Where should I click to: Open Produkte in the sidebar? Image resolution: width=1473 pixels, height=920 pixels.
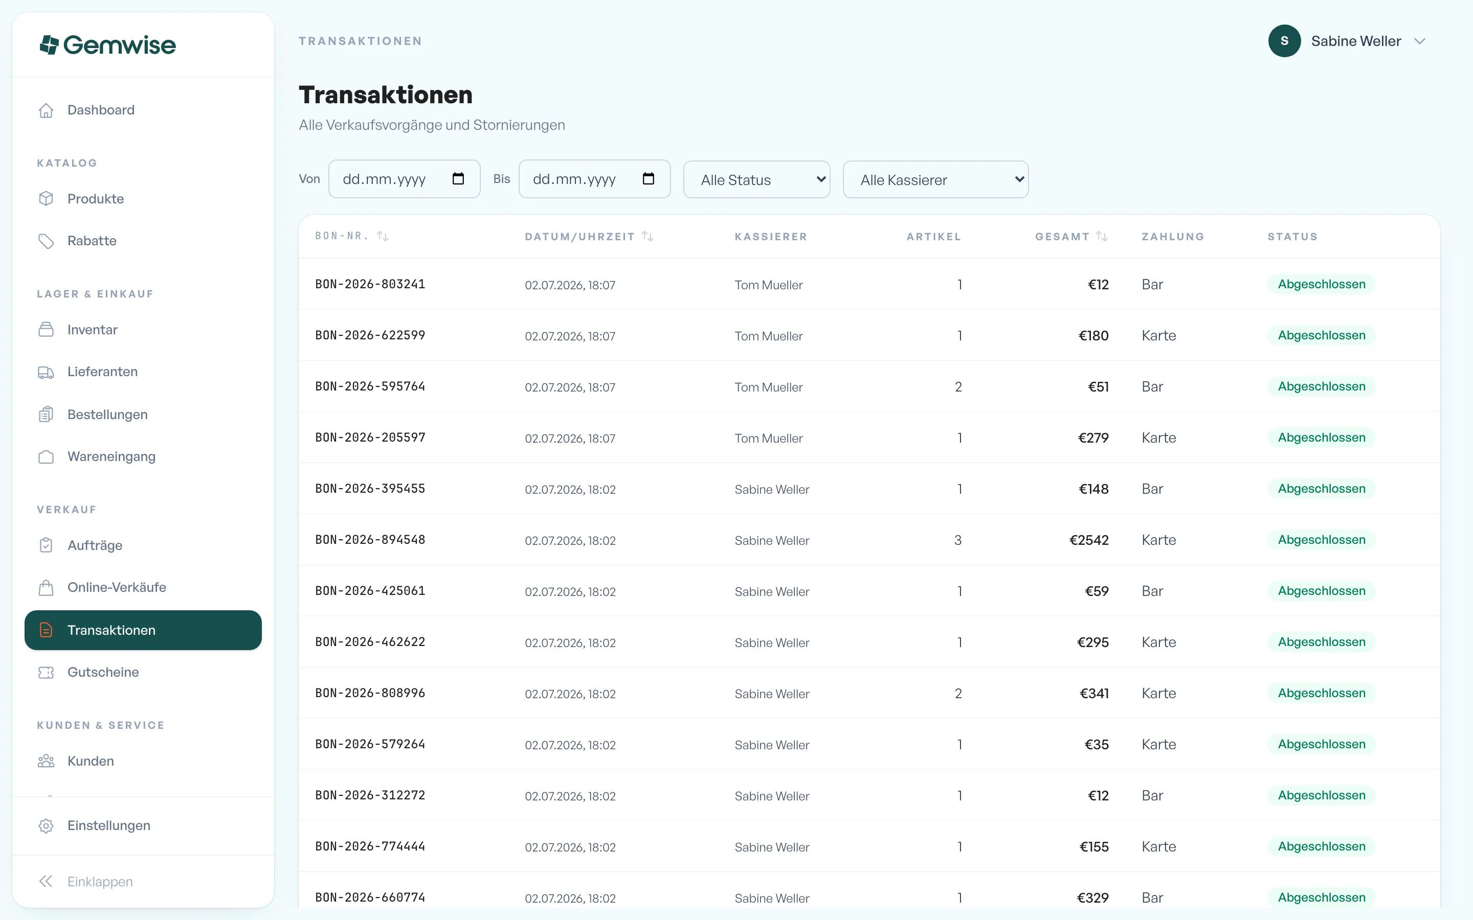pos(143,199)
